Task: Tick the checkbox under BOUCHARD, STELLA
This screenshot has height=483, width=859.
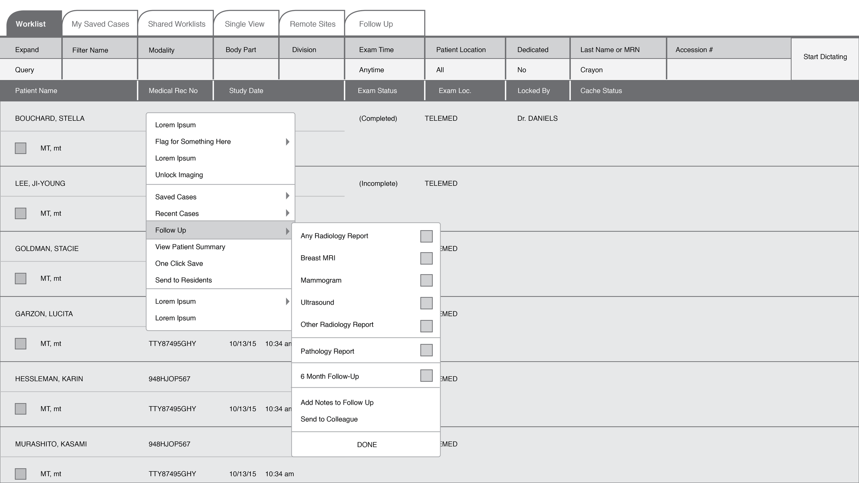Action: pos(21,148)
